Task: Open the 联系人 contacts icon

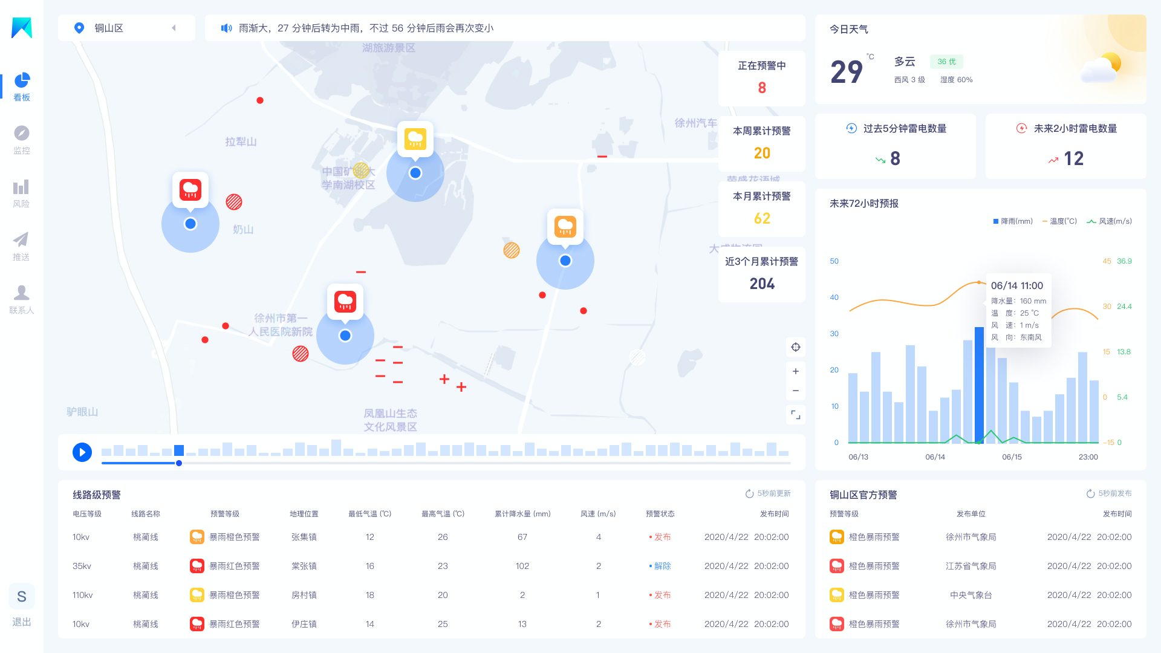Action: [22, 293]
